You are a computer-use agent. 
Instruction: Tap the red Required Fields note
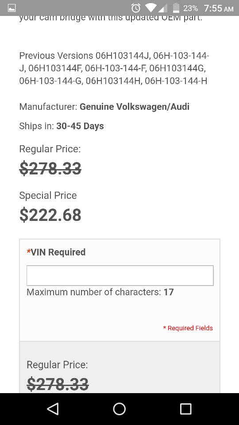click(188, 328)
